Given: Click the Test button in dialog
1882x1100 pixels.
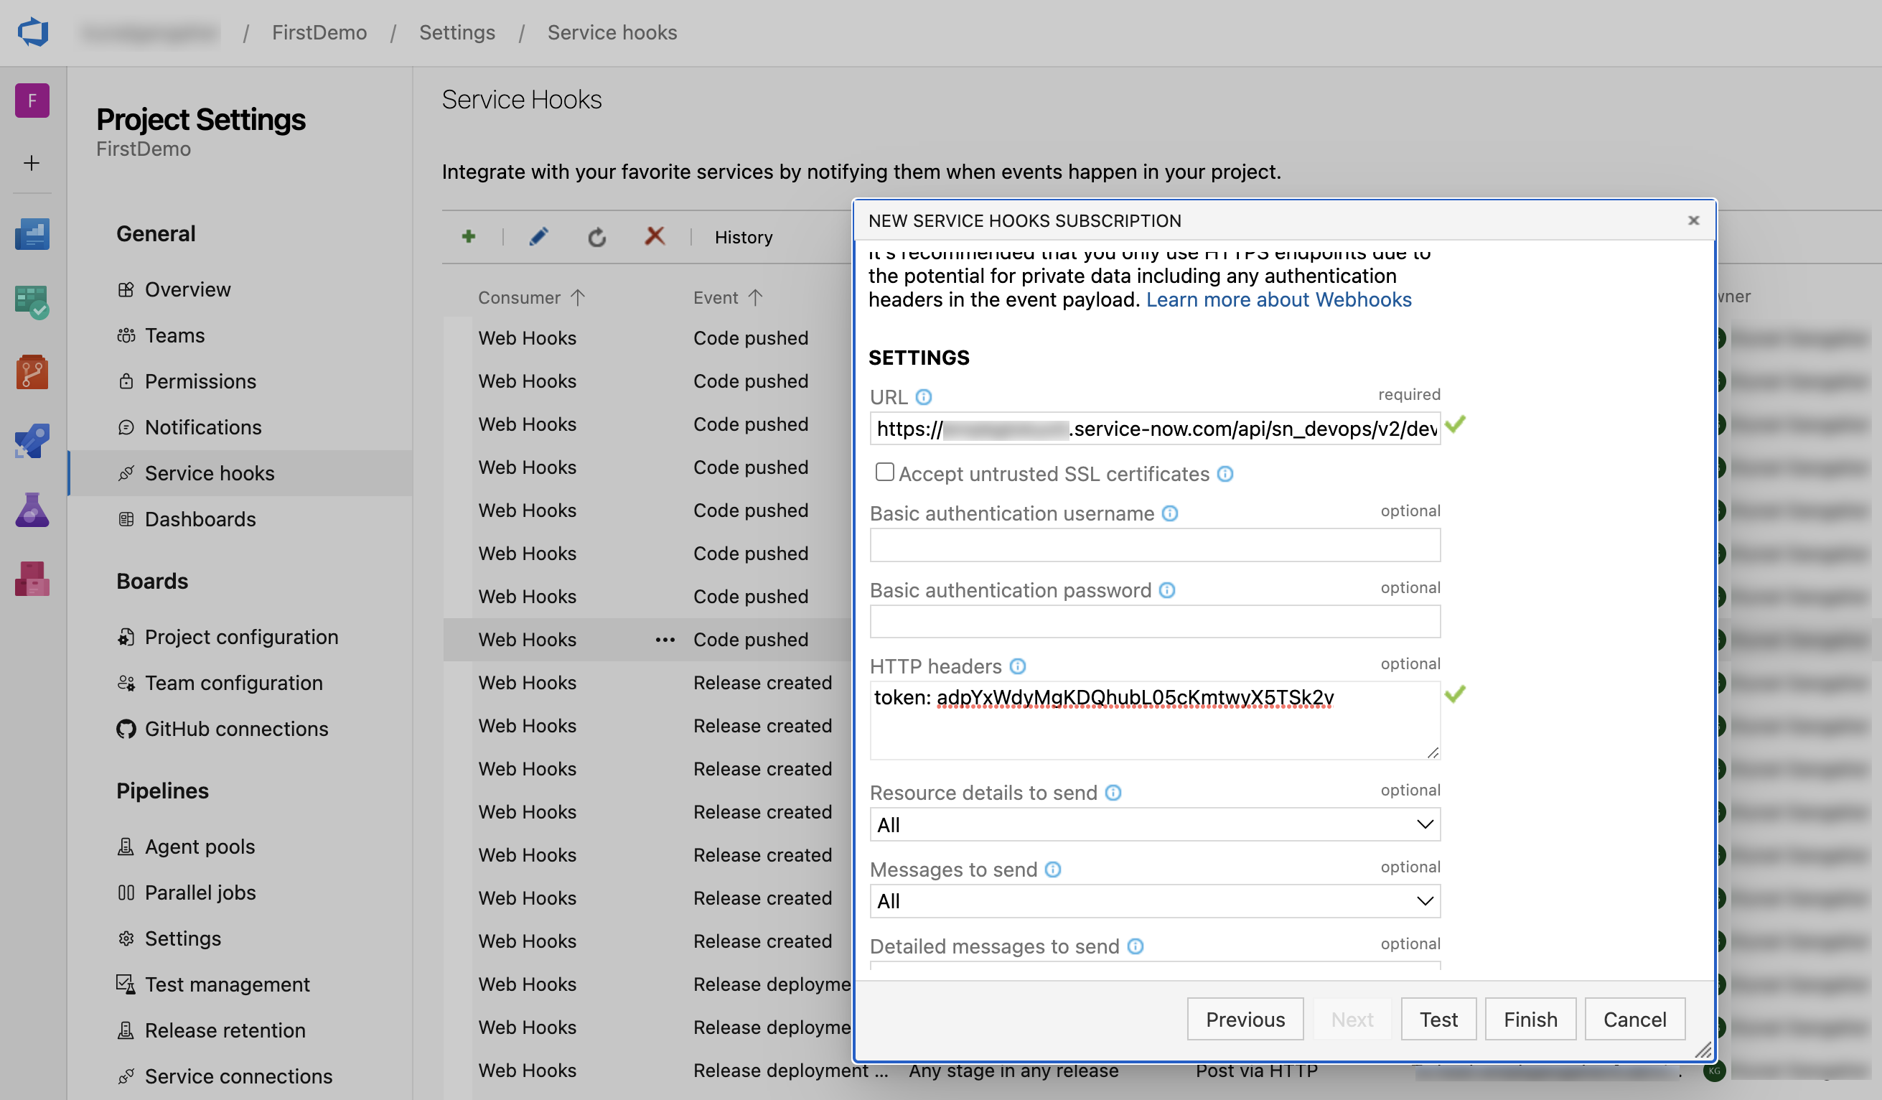Looking at the screenshot, I should [1438, 1020].
